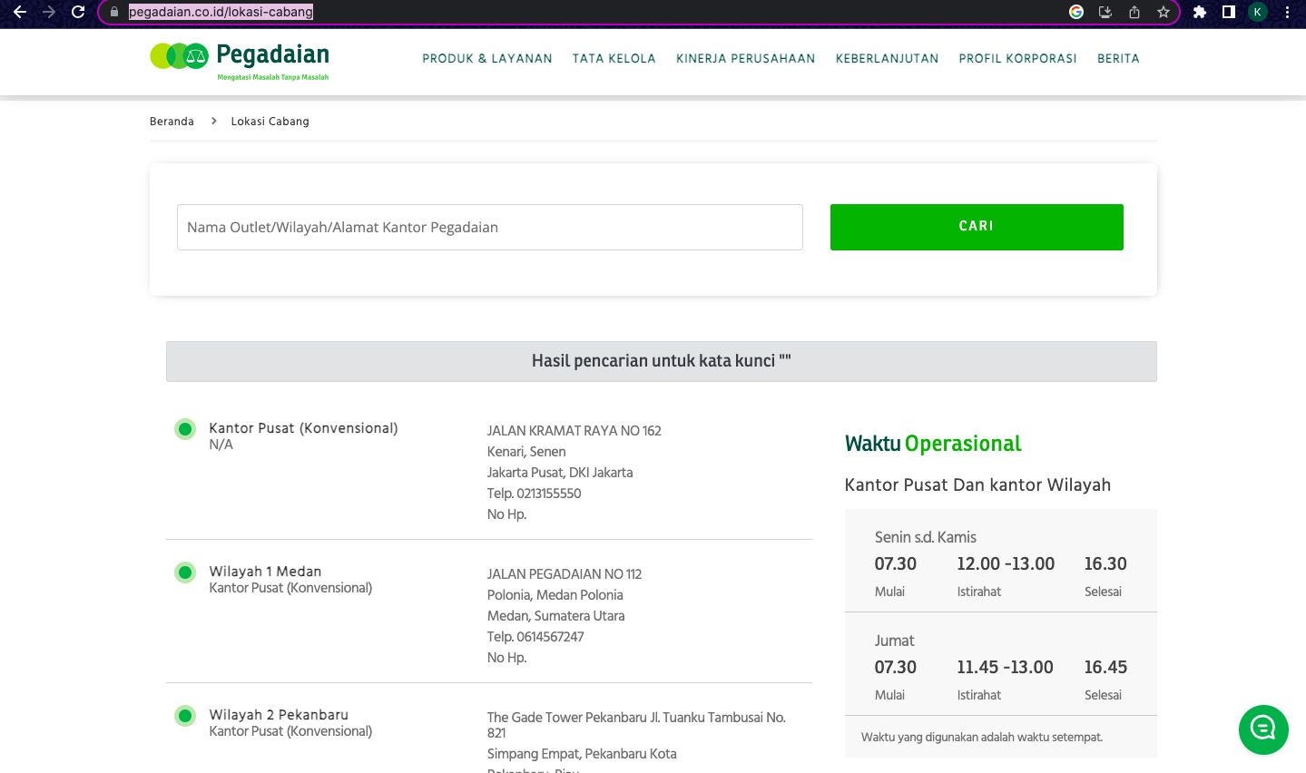Open the Berita menu
Screen dimensions: 1306x773
point(1118,58)
